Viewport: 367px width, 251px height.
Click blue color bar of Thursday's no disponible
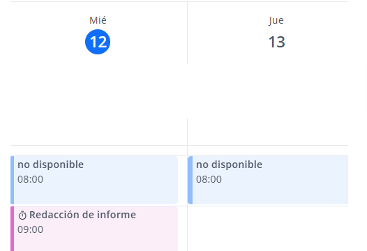coord(190,180)
